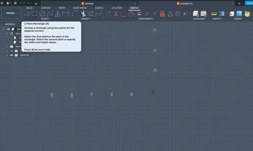Select the 2-Point Rectangle tool
The width and height of the screenshot is (253, 151).
34,14
